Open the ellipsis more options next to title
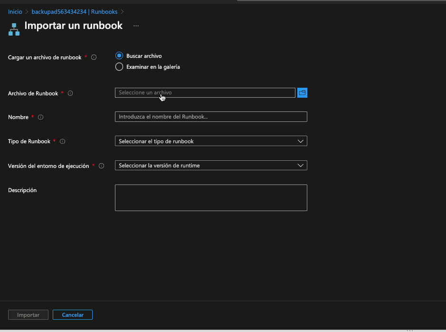 [136, 26]
